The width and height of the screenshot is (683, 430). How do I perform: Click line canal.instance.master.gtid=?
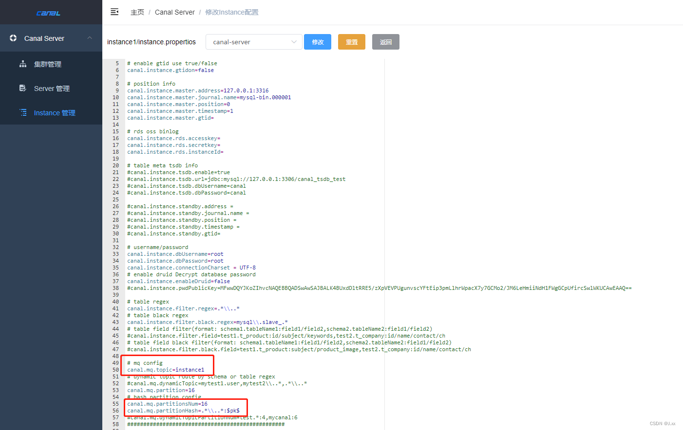point(171,118)
